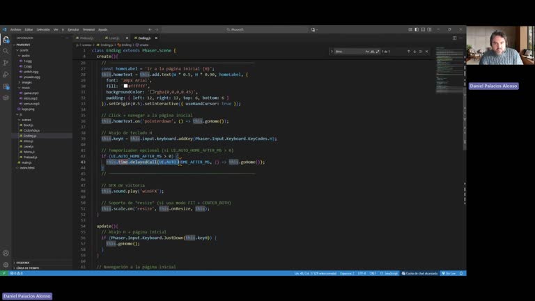Open the Explorer panel more actions ellipsis
Screen dimensions: 535x301
pyautogui.click(x=67, y=38)
